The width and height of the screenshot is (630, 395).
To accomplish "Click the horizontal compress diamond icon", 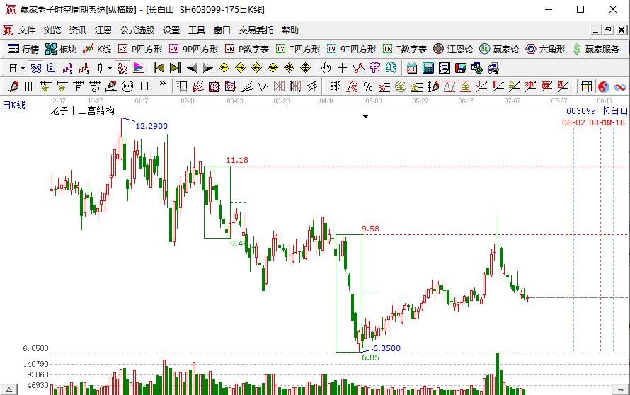I will (273, 69).
